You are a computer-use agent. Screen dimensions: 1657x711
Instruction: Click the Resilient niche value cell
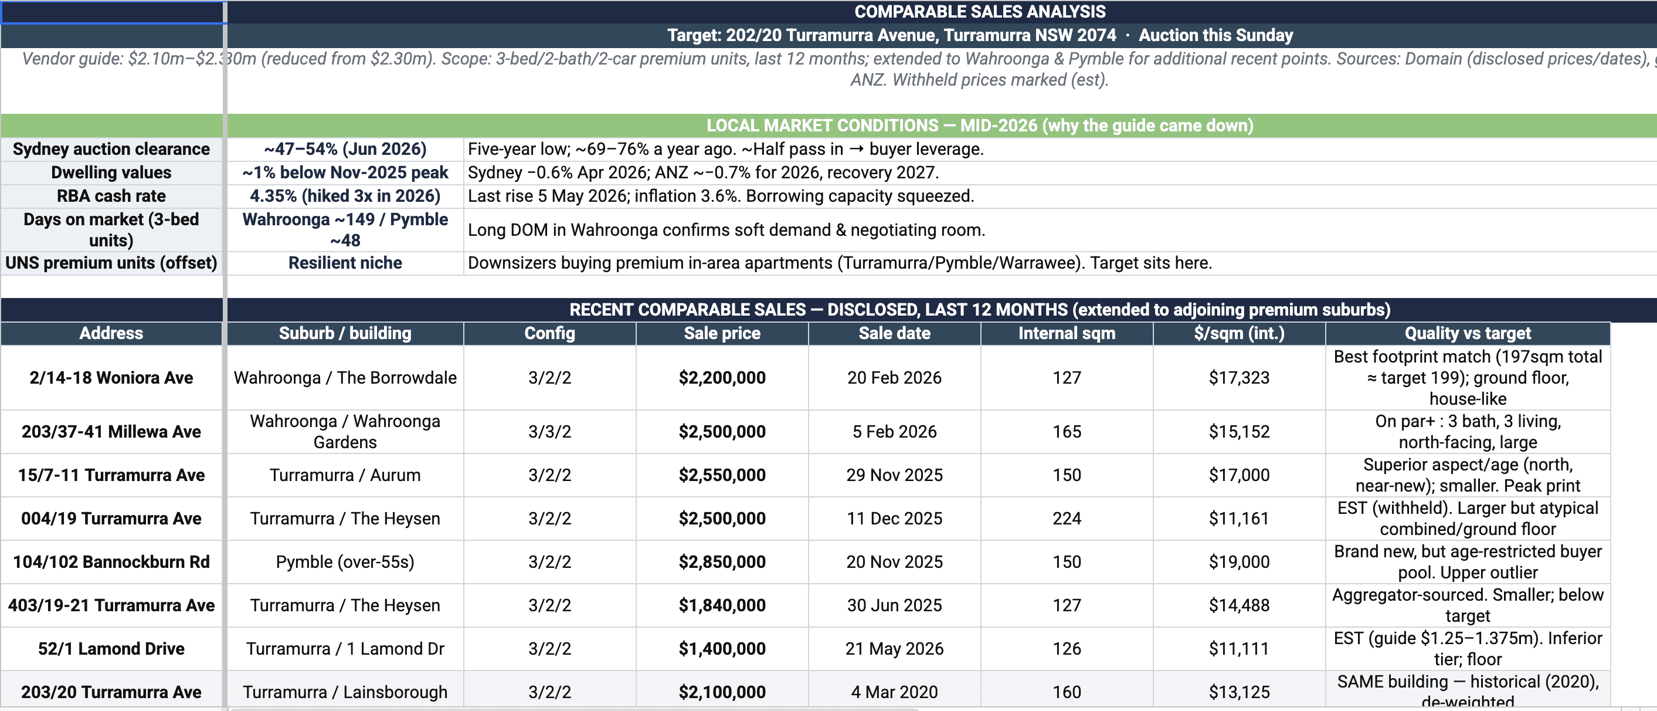click(345, 263)
